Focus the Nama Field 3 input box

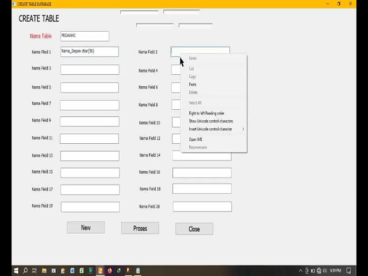(x=90, y=70)
